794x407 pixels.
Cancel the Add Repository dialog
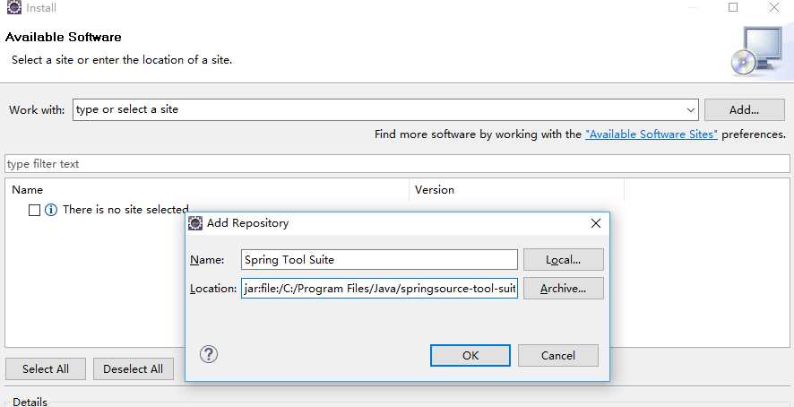[558, 355]
